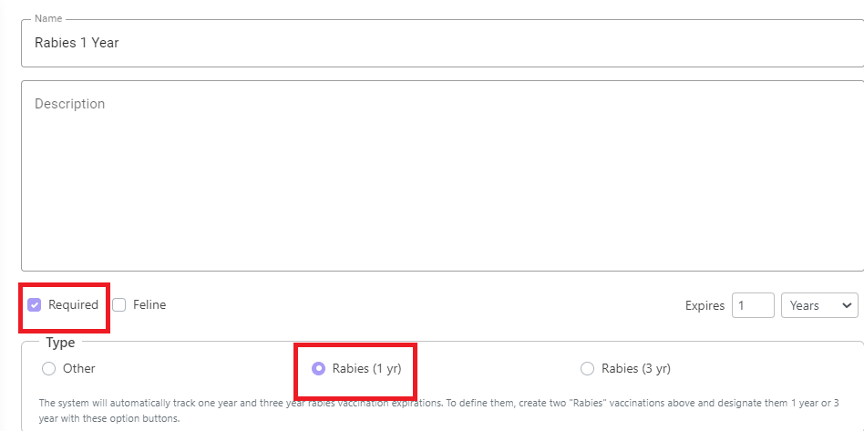This screenshot has height=431, width=864.
Task: Click the Required label text
Action: click(73, 304)
